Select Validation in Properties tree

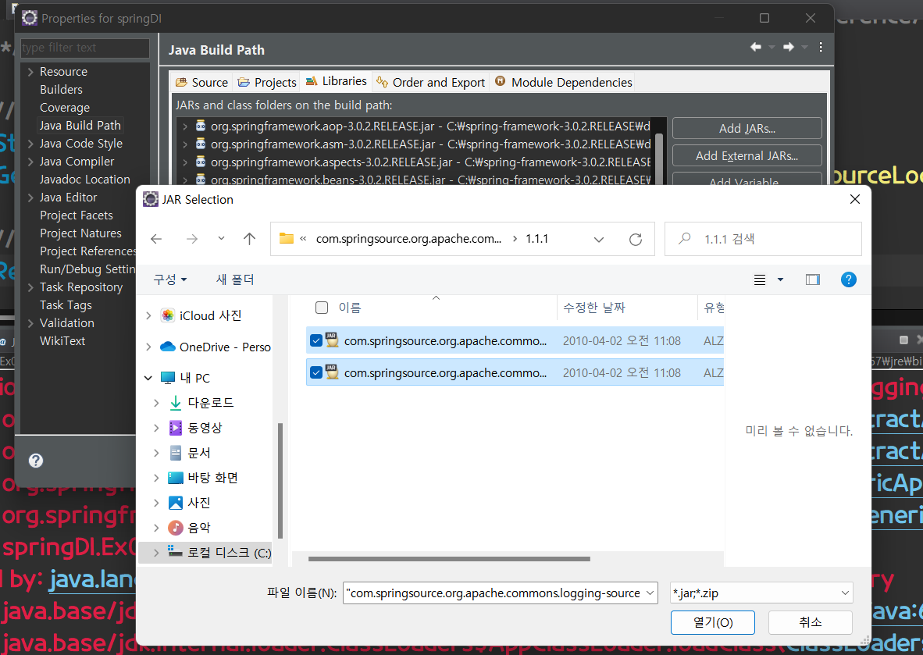coord(67,323)
